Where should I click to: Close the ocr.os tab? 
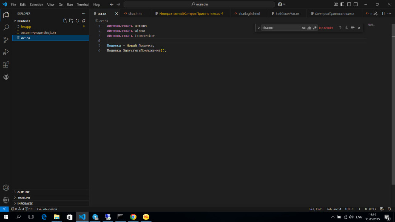pyautogui.click(x=116, y=13)
